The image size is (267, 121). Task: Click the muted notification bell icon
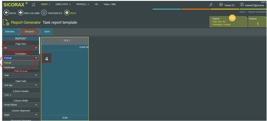tap(211, 5)
